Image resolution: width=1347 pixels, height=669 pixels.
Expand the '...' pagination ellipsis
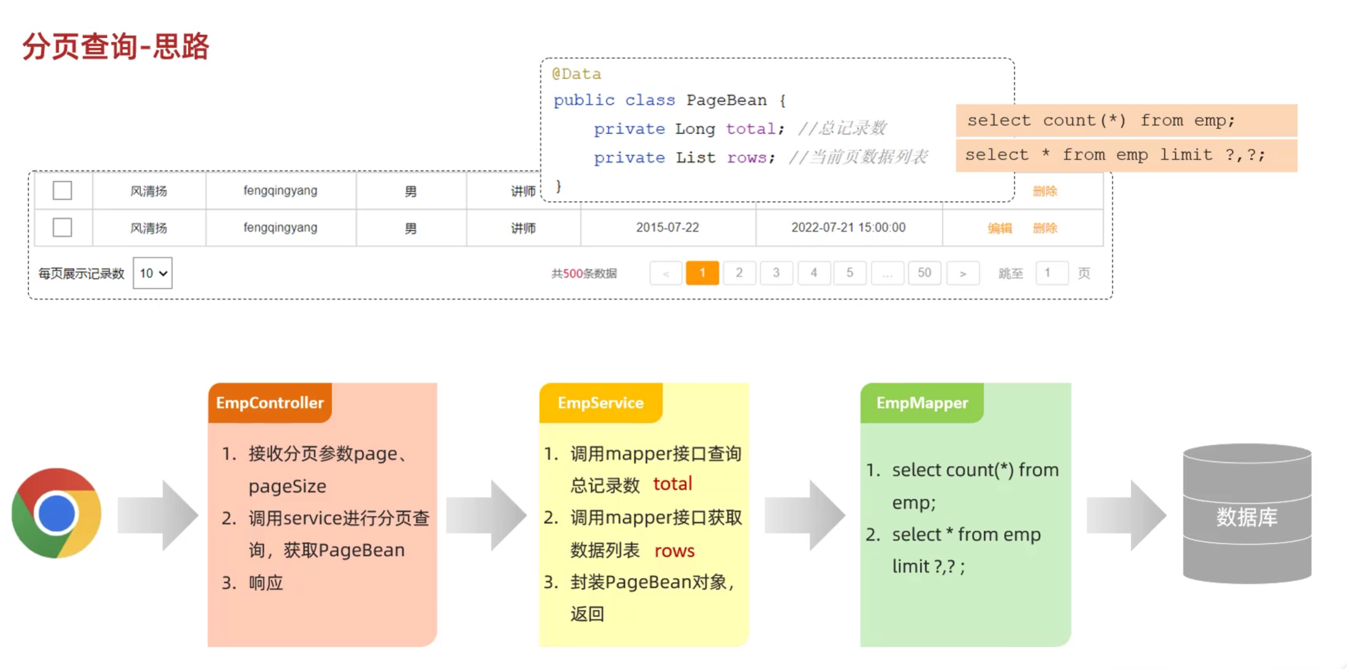[x=887, y=273]
